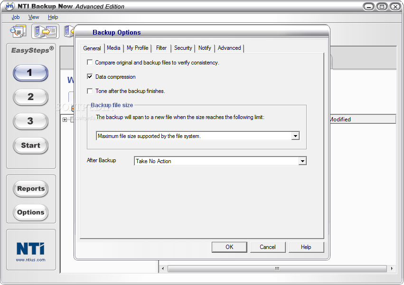This screenshot has width=404, height=285.
Task: Expand the tree node in main window
Action: click(65, 120)
